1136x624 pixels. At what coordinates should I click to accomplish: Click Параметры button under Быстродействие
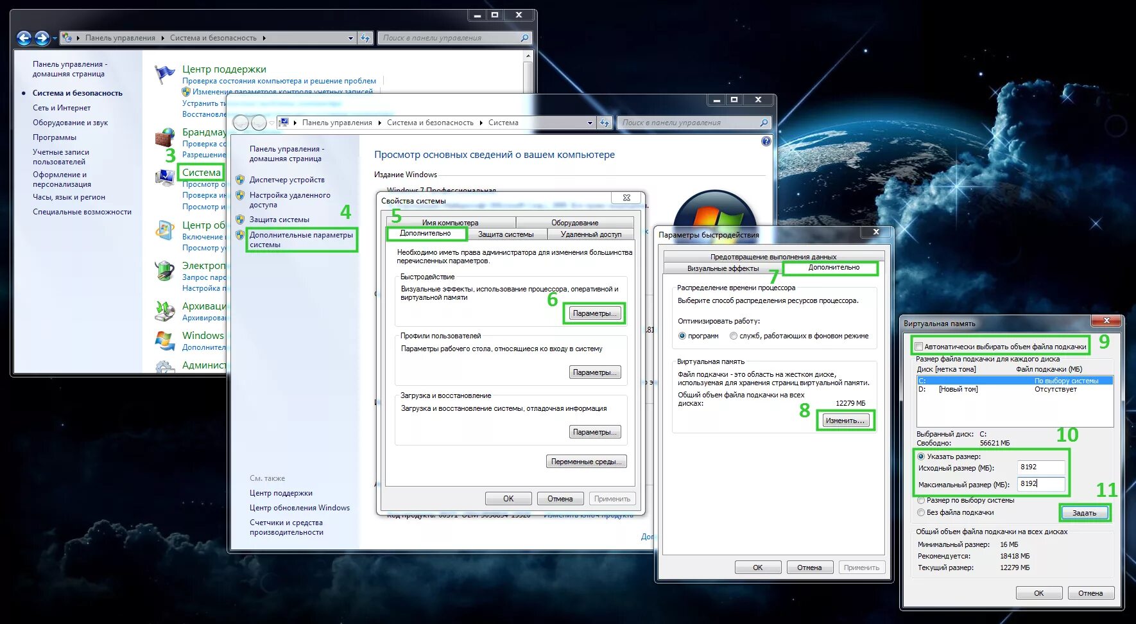(x=595, y=313)
